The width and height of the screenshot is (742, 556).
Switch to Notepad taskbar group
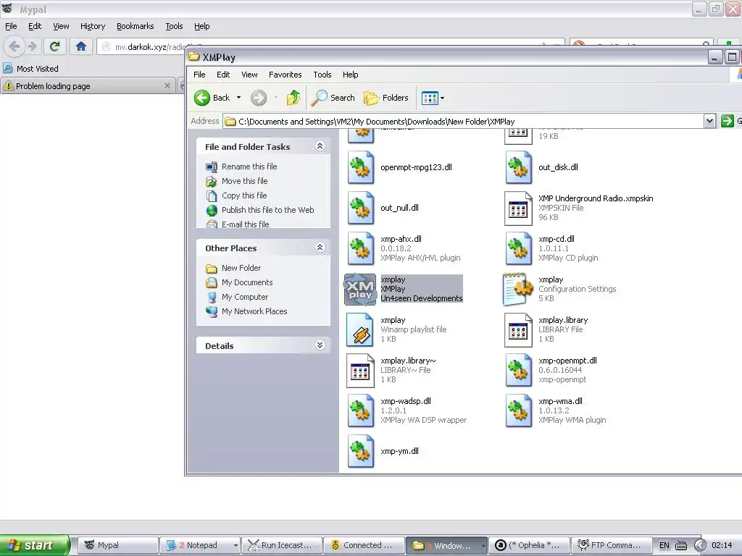tap(200, 546)
